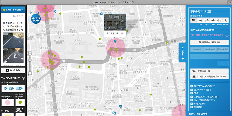Click the magnifier search submit button
Viewport: 232px width, 116px height.
pos(223,64)
